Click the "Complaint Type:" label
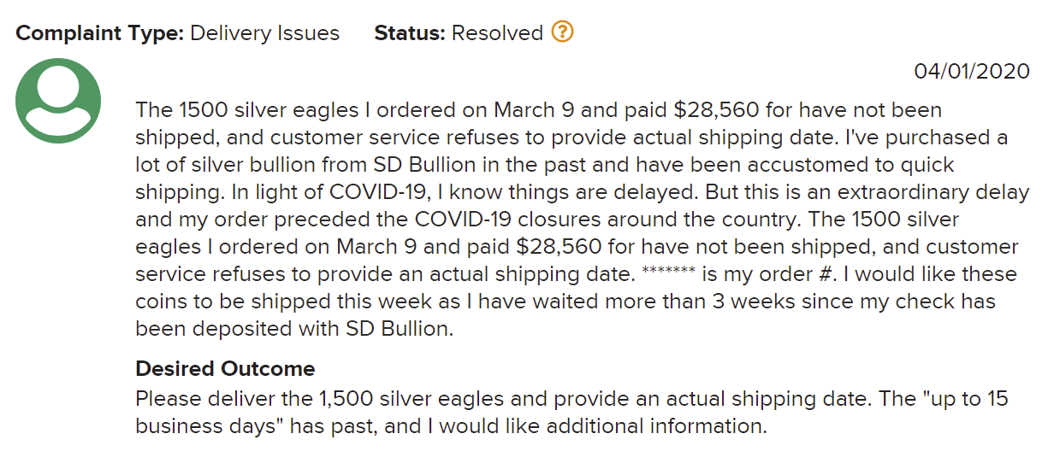Viewport: 1048px width, 463px height. (100, 33)
